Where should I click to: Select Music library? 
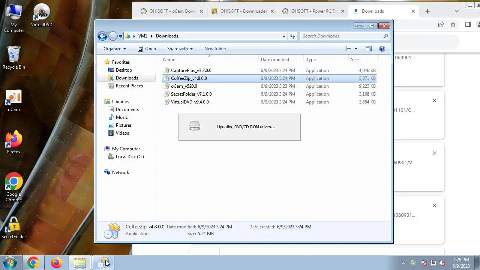pos(122,117)
